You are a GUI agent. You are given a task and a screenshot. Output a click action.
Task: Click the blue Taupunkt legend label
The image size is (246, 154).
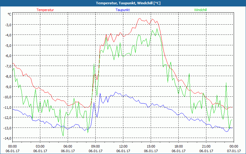[x=123, y=10]
